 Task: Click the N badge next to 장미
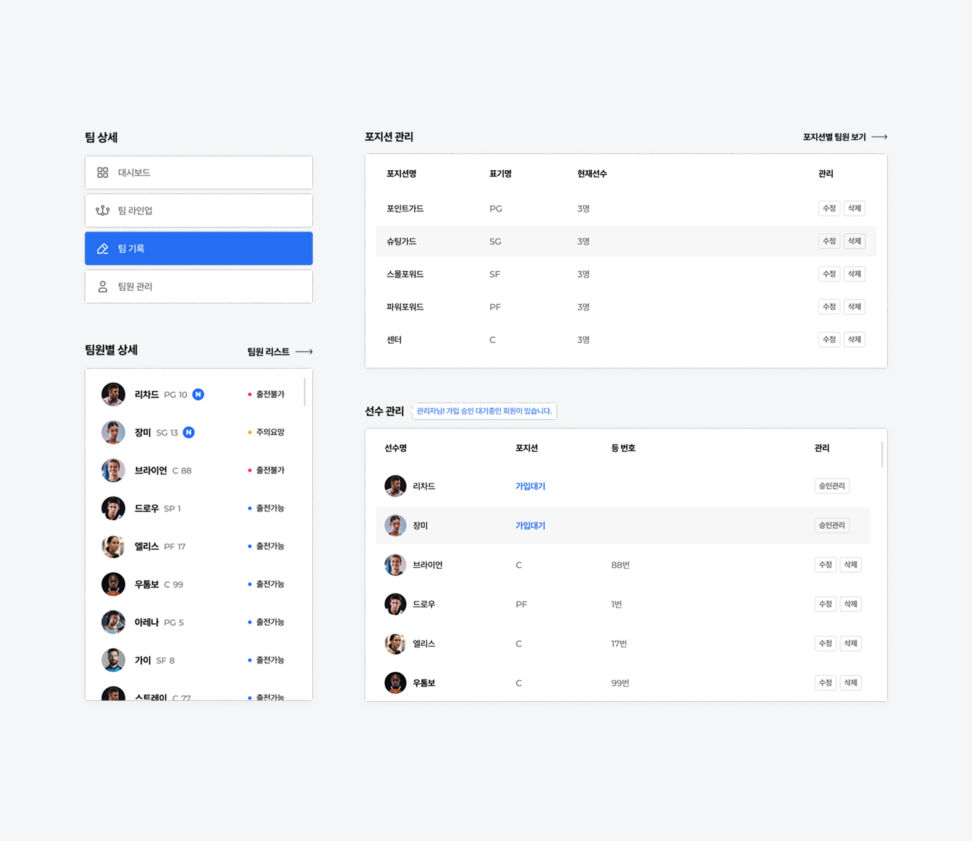[x=189, y=432]
